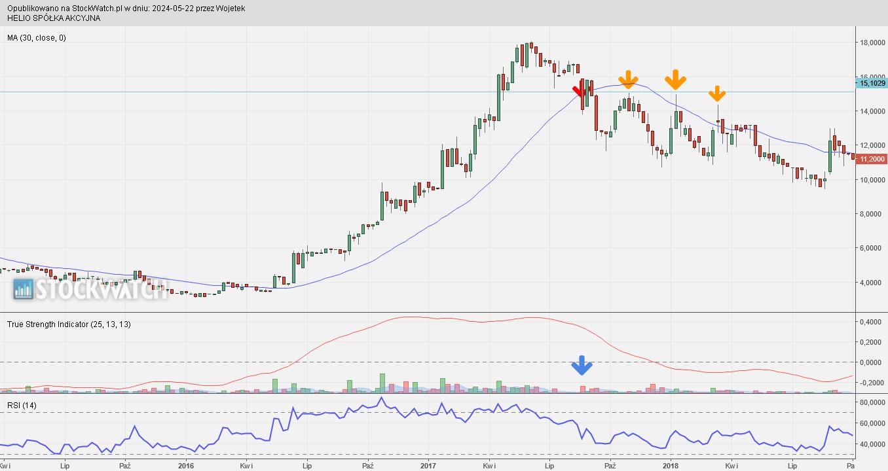This screenshot has width=888, height=471.
Task: Select the red 11,2000 last price tag
Action: [x=872, y=159]
